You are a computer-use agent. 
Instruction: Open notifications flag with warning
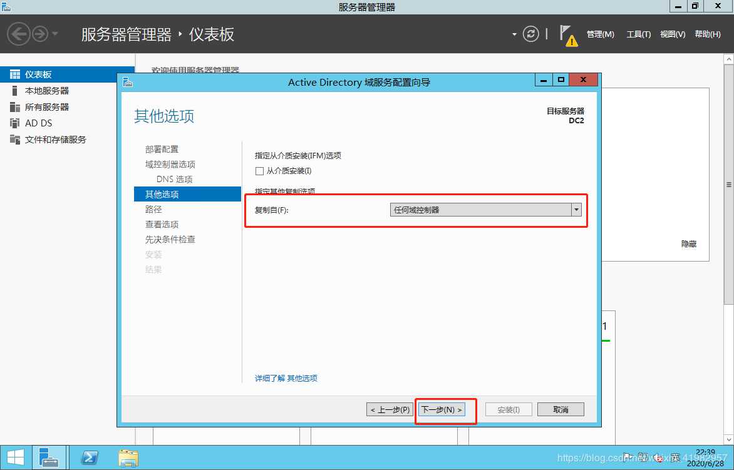coord(569,36)
